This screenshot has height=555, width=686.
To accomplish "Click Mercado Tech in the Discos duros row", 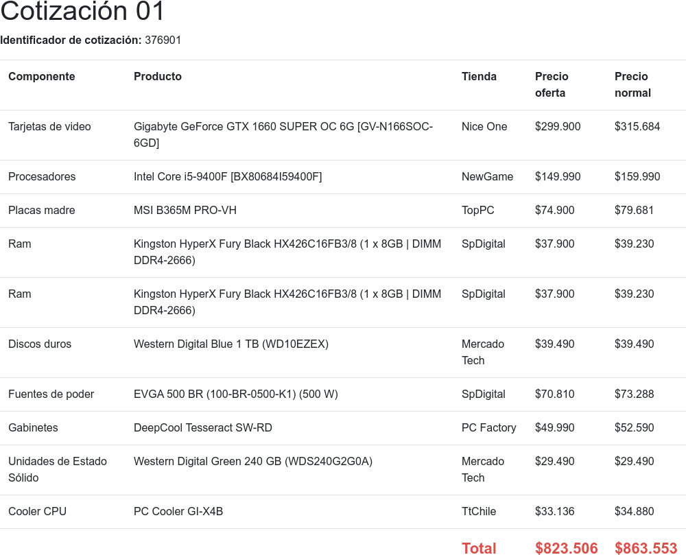I will pos(482,353).
